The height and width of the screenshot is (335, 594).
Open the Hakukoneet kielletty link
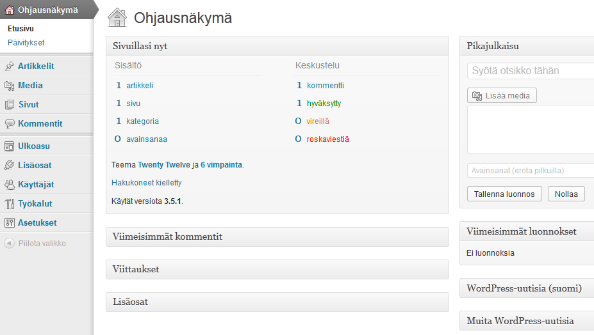(147, 183)
